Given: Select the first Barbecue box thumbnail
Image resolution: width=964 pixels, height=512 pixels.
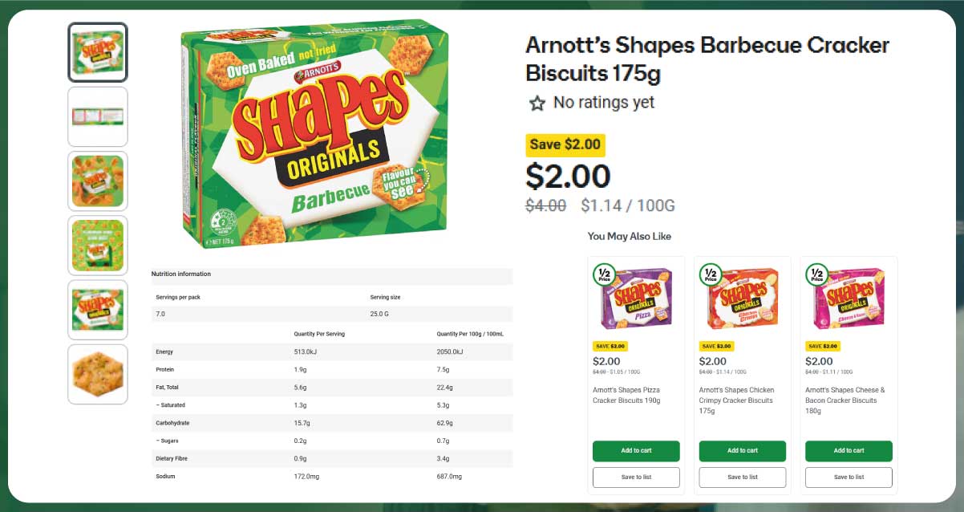Looking at the screenshot, I should click(x=98, y=52).
